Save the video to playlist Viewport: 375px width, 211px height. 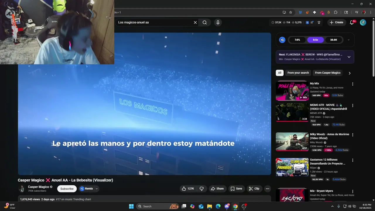pos(236,189)
